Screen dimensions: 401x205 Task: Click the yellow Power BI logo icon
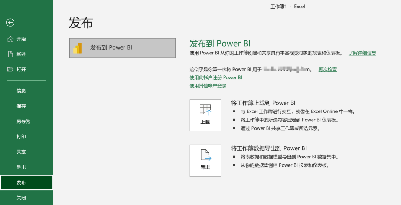(78, 48)
